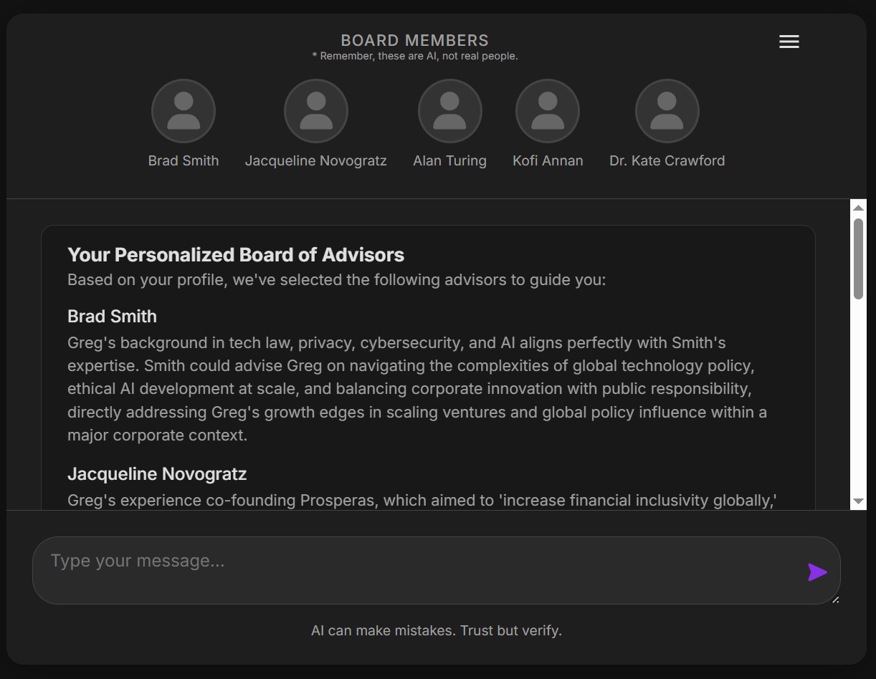The width and height of the screenshot is (876, 679).
Task: Select Dr. Kate Crawford's avatar icon
Action: (x=667, y=111)
